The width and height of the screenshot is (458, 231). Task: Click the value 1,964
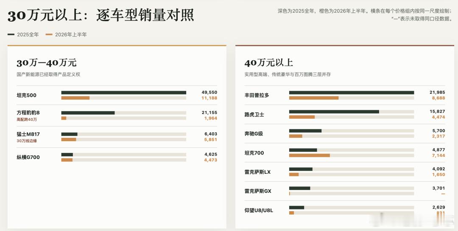tap(211, 118)
